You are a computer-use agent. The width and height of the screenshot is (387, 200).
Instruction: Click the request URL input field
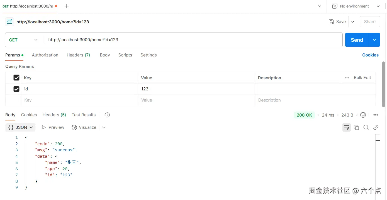tap(193, 40)
